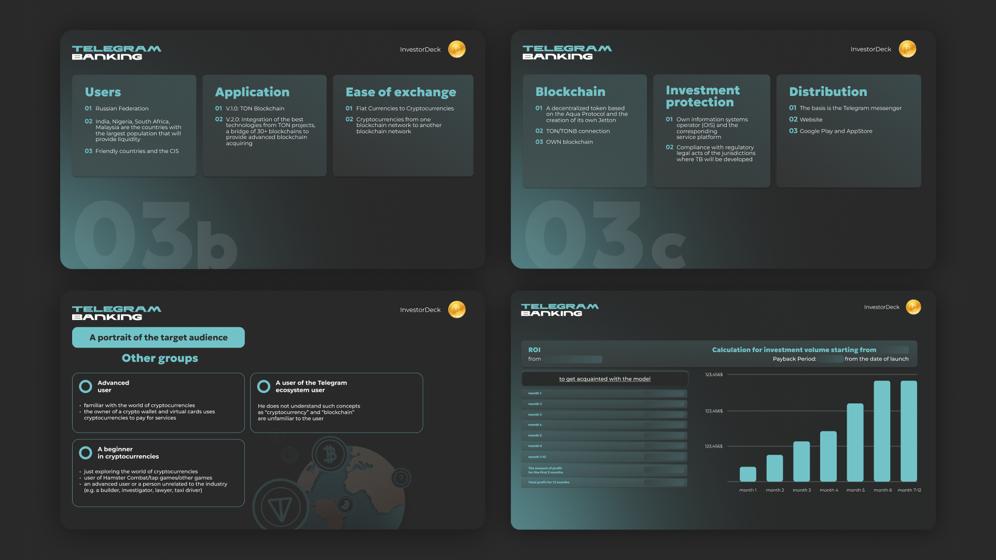Click the gold coin on the target audience slide
This screenshot has height=560, width=996.
(457, 310)
